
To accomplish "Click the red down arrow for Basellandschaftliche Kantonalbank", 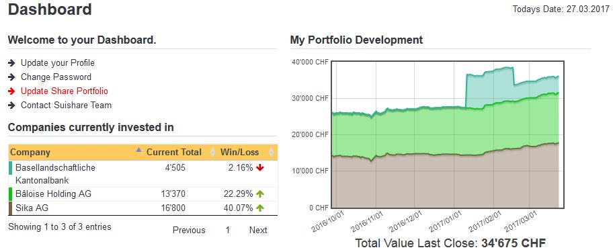I will pos(260,168).
